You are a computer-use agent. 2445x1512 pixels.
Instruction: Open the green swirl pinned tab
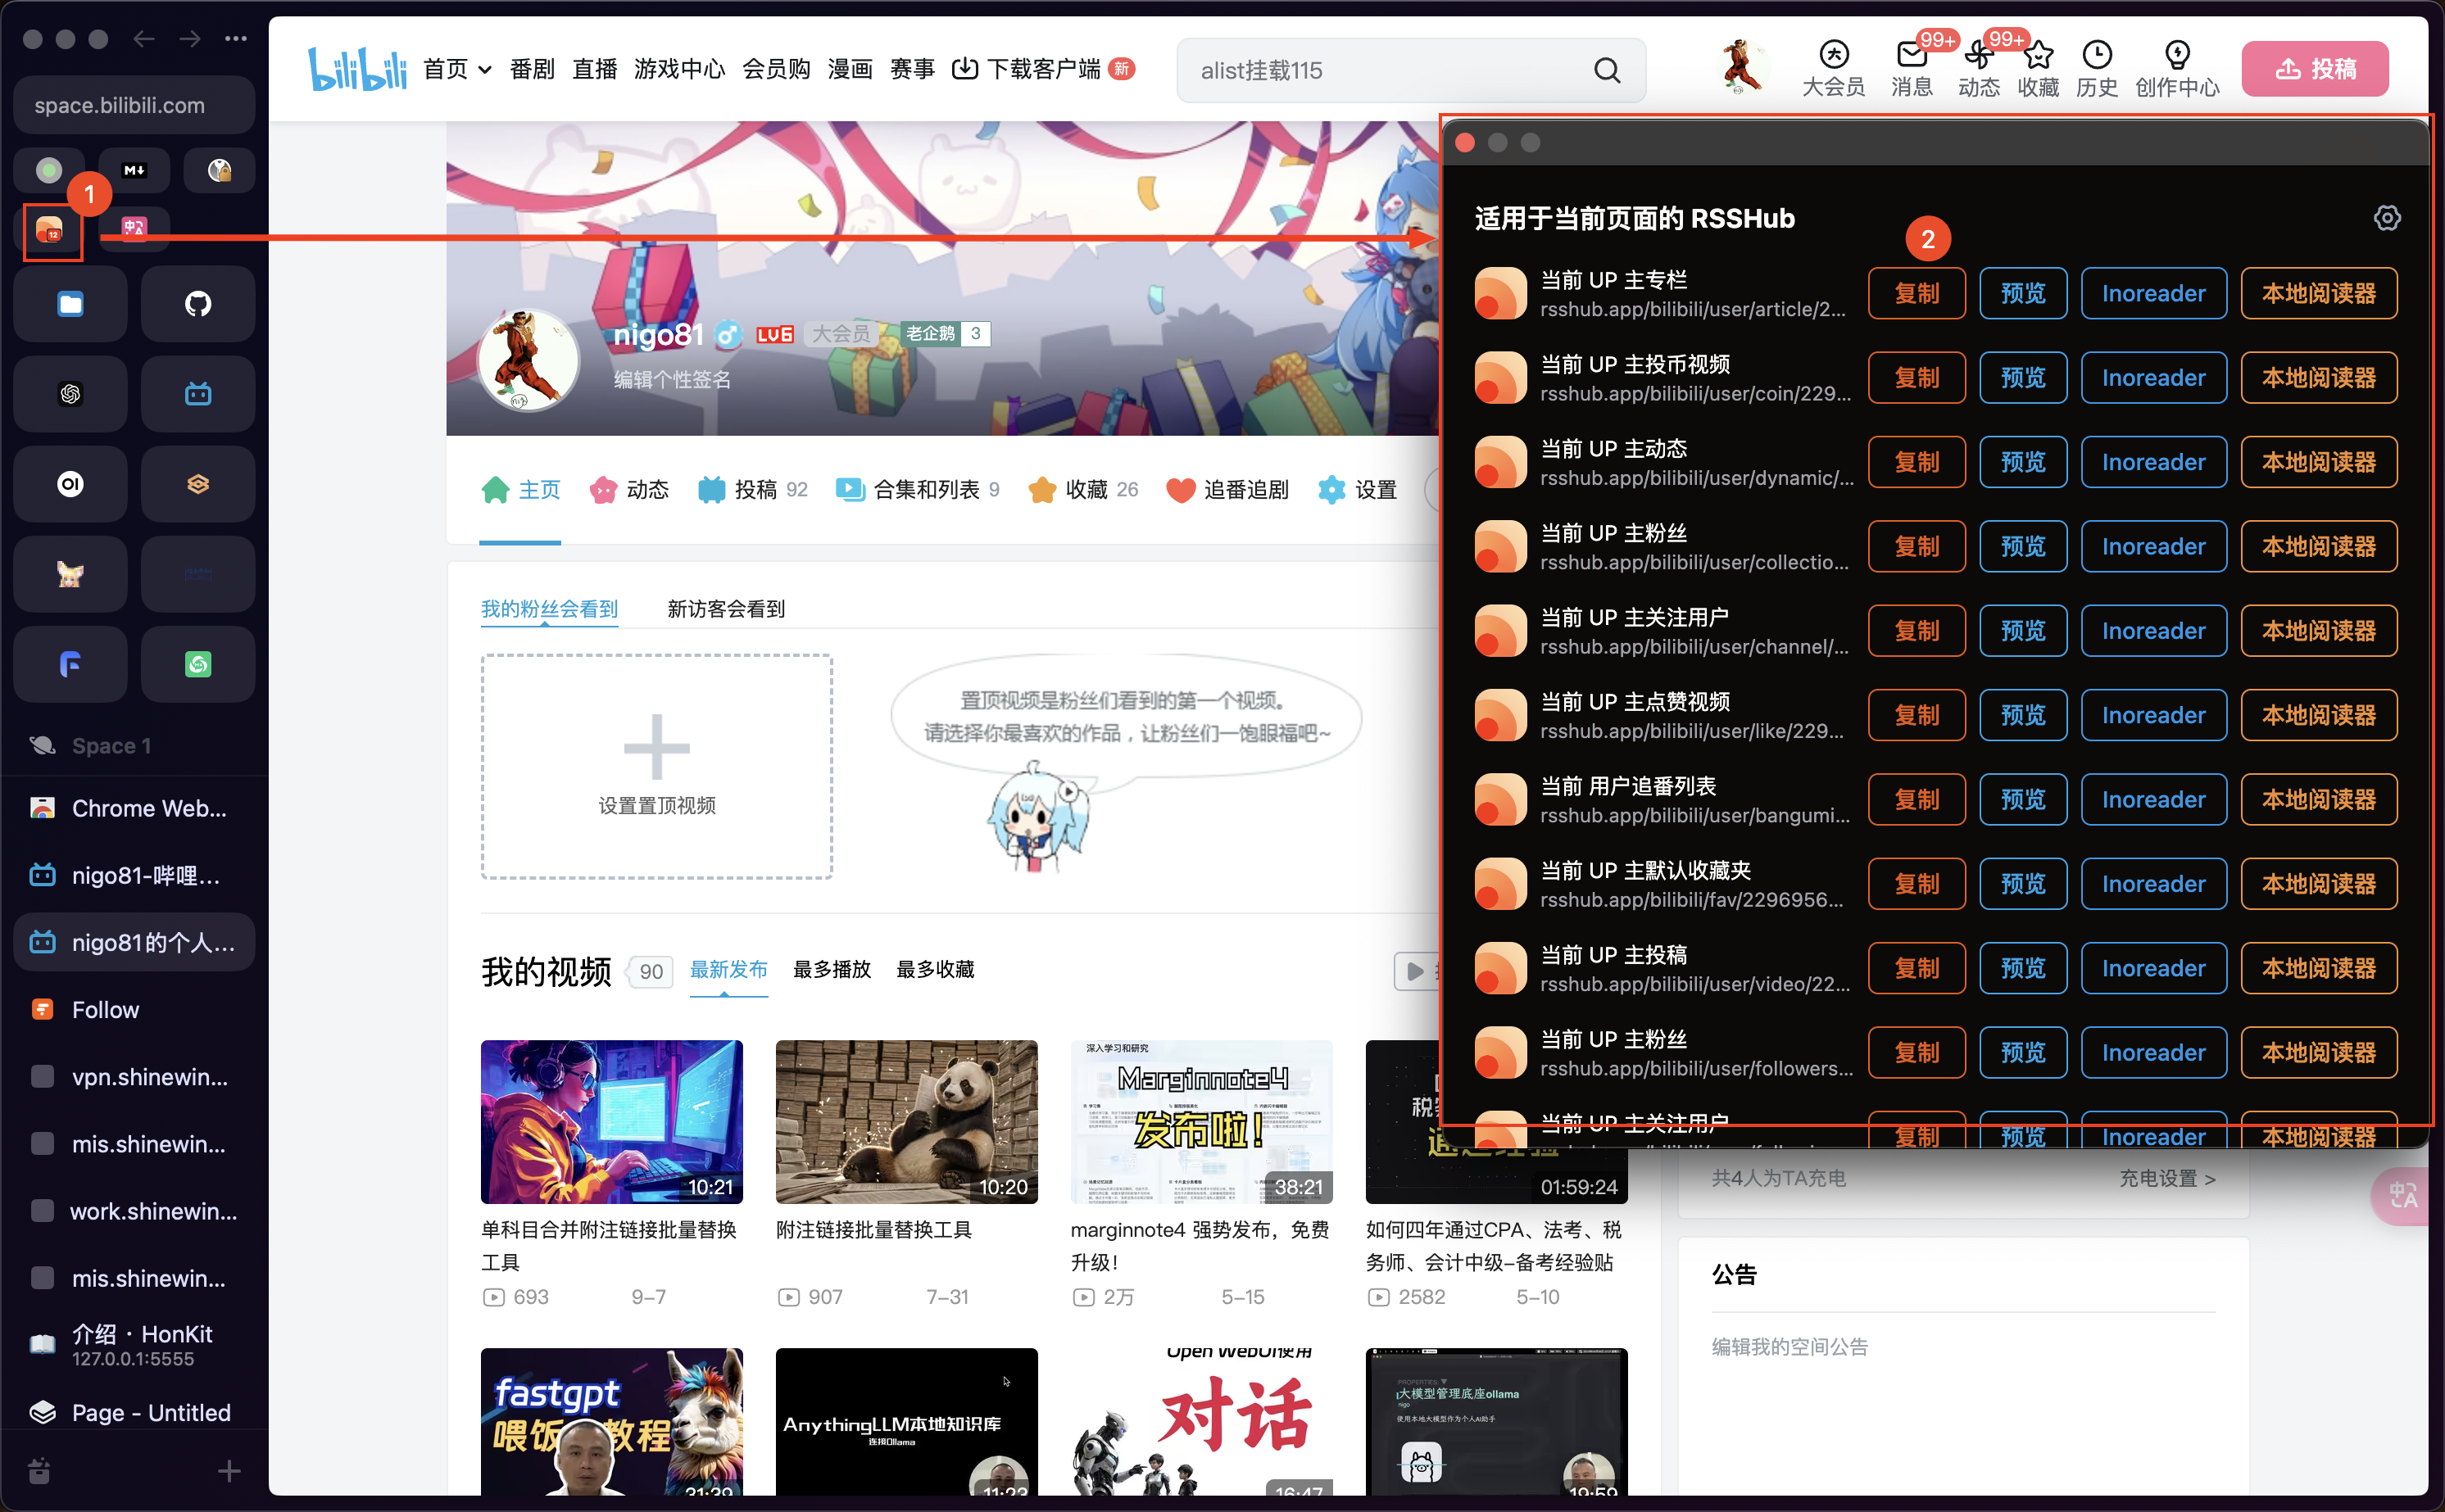pos(198,664)
